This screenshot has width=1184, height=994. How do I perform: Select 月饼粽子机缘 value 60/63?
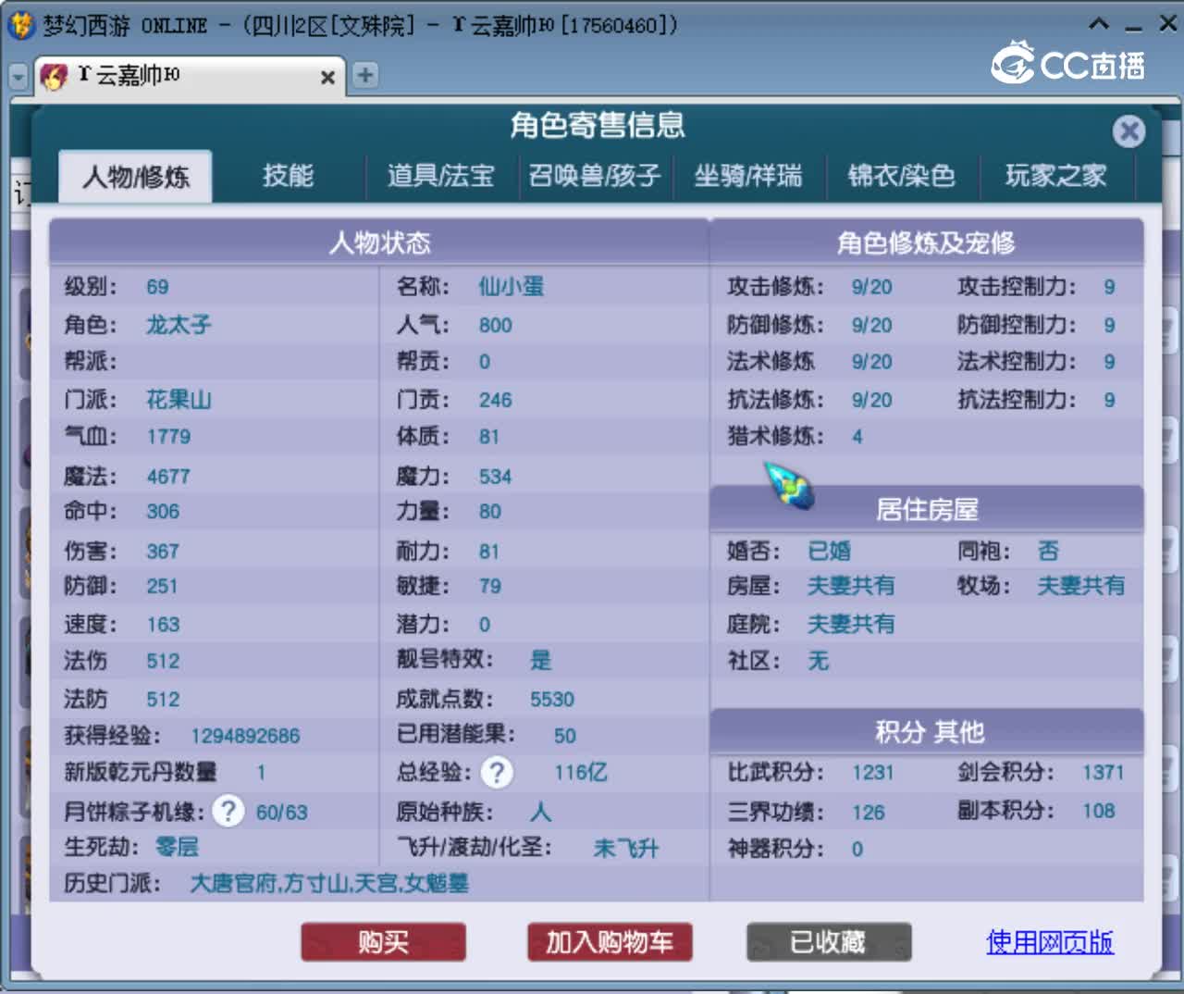click(x=282, y=813)
